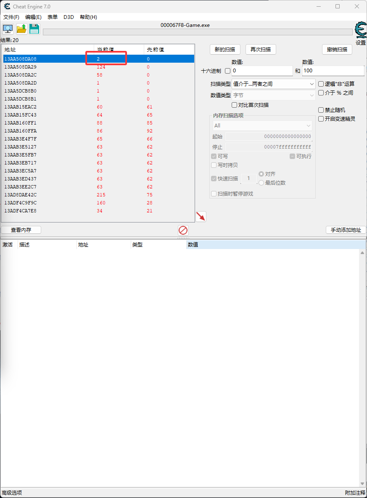Copy selected addresses with the red arrow icon
Viewport: 367px width, 498px height.
[x=201, y=217]
